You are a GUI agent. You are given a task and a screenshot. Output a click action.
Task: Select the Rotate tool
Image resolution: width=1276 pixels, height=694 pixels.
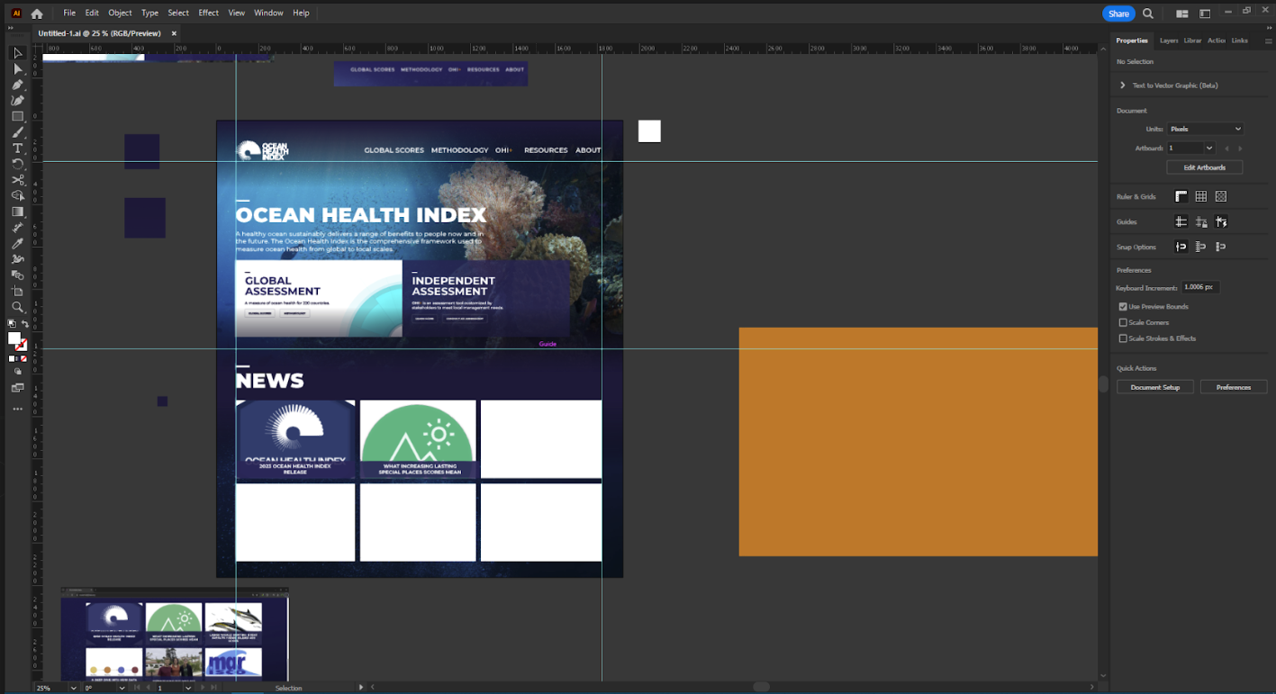(x=17, y=164)
